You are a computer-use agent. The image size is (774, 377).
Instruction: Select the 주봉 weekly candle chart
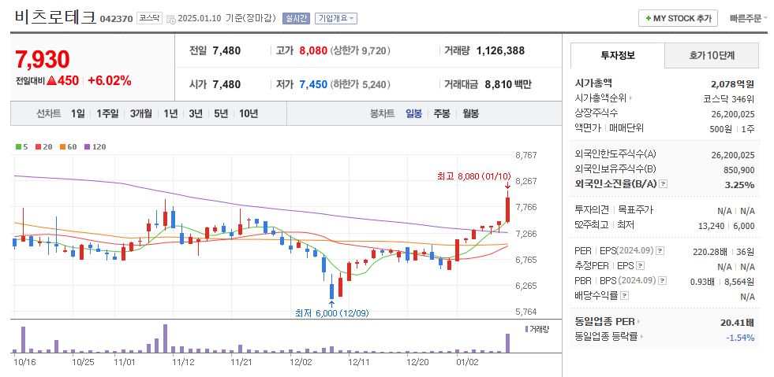click(x=442, y=113)
